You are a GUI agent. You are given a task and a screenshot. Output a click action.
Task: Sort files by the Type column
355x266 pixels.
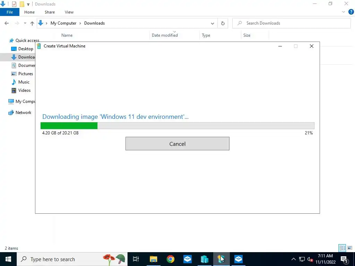(206, 35)
